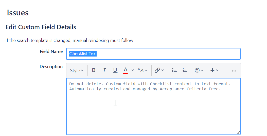Screen dimensions: 267x136
Task: Click inside the Description text area
Action: pos(153,111)
